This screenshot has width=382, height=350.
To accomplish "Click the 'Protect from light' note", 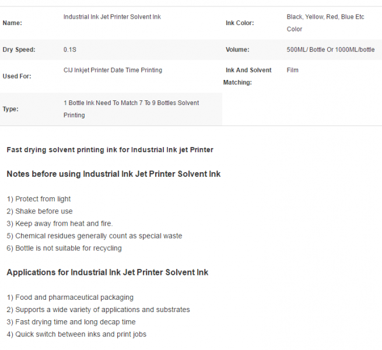I will pos(38,199).
